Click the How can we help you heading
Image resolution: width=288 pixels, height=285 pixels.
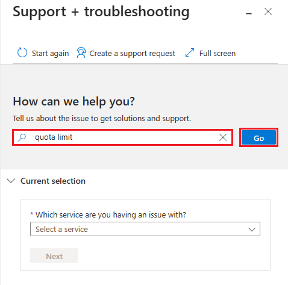pyautogui.click(x=74, y=102)
